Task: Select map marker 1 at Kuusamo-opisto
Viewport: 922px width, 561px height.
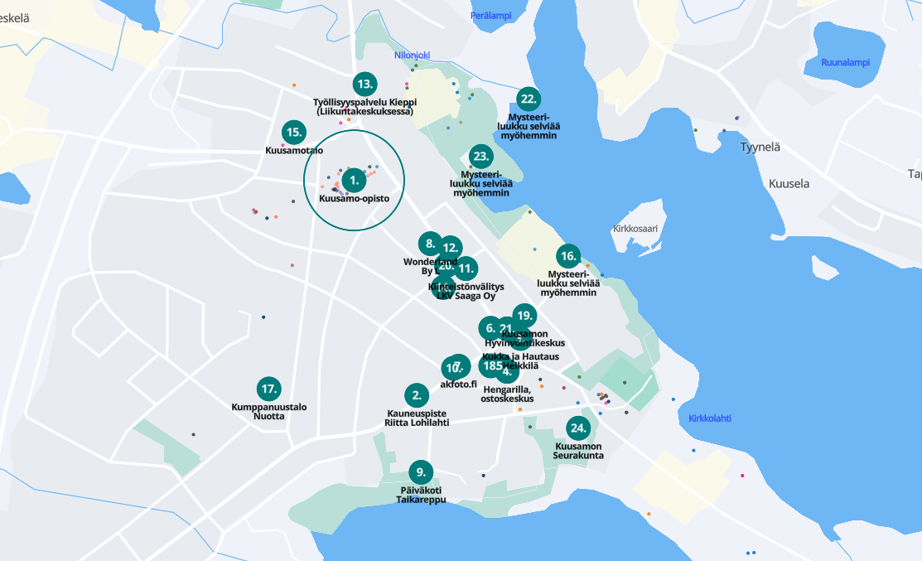Action: point(354,181)
